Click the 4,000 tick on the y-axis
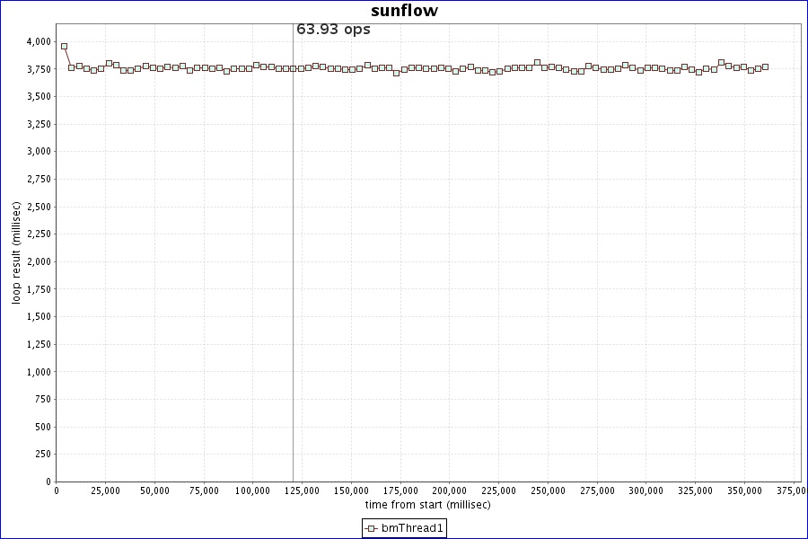Viewport: 808px width, 539px height. click(x=38, y=41)
